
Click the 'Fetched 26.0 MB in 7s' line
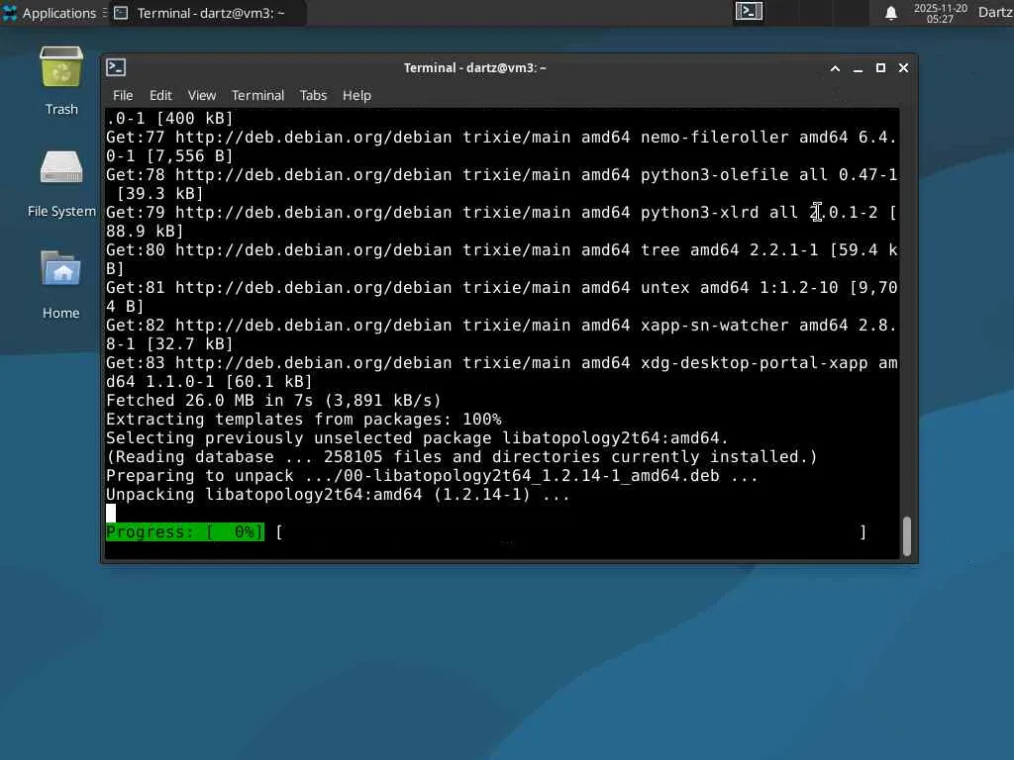click(273, 400)
